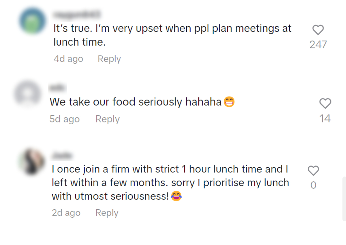Like the strict 1 hour lunch comment

tap(313, 171)
